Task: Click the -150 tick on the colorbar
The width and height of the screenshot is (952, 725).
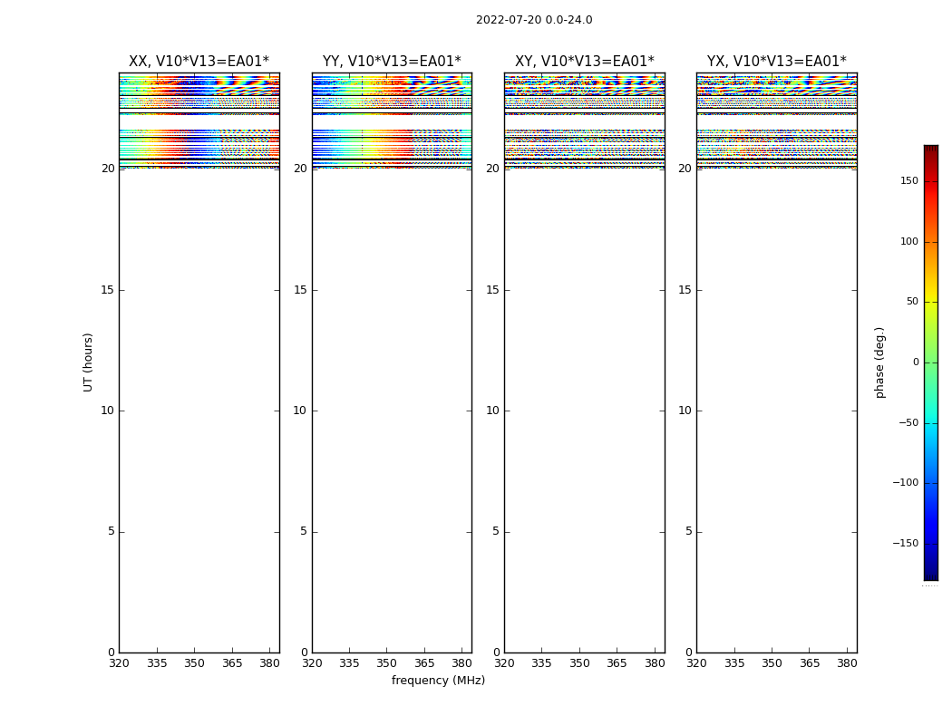Action: point(905,544)
